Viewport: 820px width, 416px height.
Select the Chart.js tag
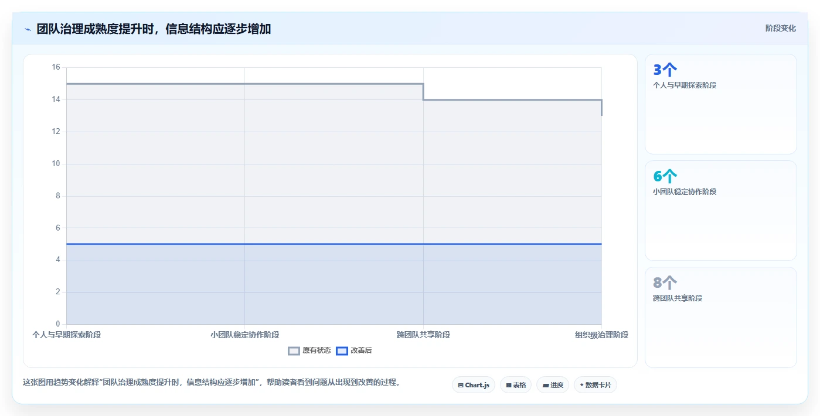[x=474, y=385]
